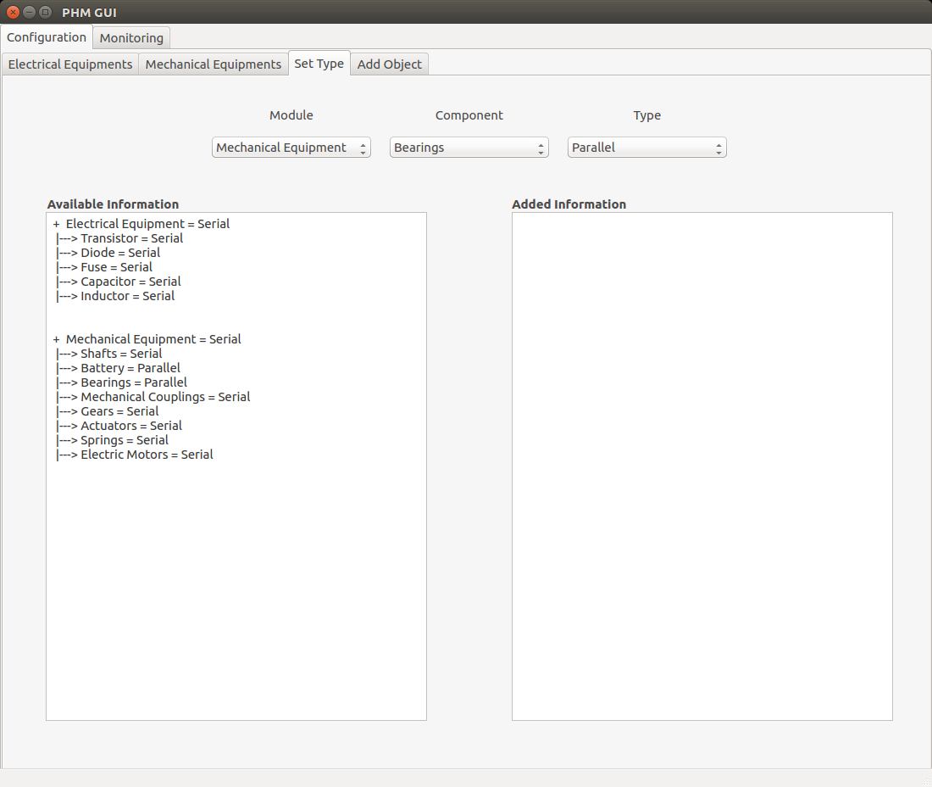Click the plus sign beside Electrical Equipment
The width and height of the screenshot is (932, 787).
(57, 224)
